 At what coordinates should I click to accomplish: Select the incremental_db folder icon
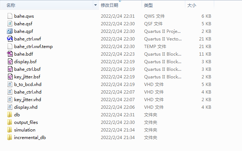[x=9, y=137]
